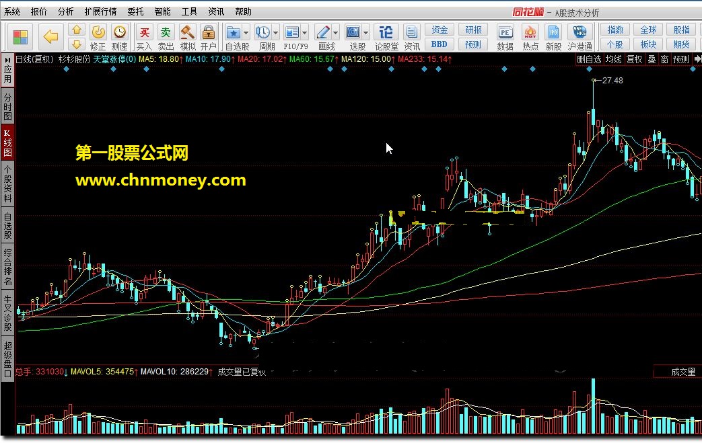Toggle 叠 overlay mode
This screenshot has height=443, width=702.
coord(652,59)
